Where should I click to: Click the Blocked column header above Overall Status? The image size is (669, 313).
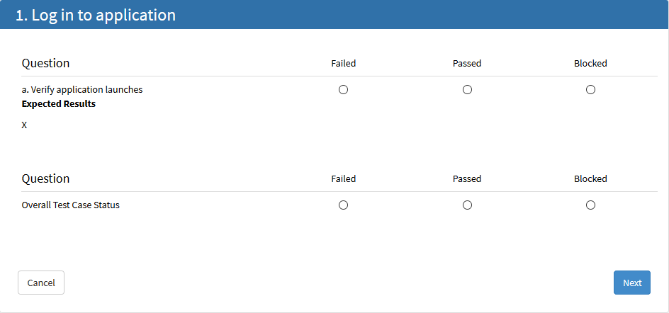point(590,178)
